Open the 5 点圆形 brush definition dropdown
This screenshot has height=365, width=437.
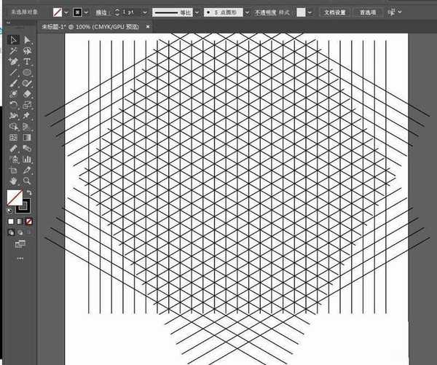(x=247, y=12)
